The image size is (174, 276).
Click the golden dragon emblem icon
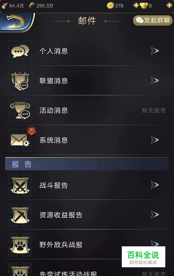[x=16, y=22]
